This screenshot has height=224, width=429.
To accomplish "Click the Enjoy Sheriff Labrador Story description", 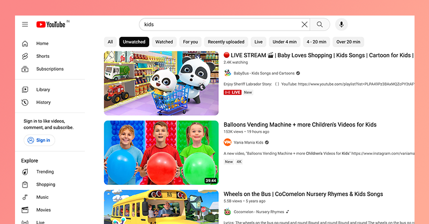I will point(319,84).
